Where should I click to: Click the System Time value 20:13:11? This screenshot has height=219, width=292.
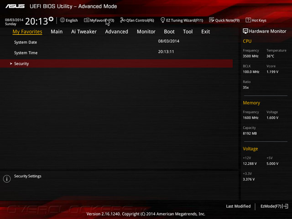[166, 52]
